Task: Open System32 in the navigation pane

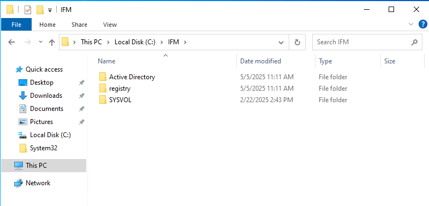Action: (44, 148)
